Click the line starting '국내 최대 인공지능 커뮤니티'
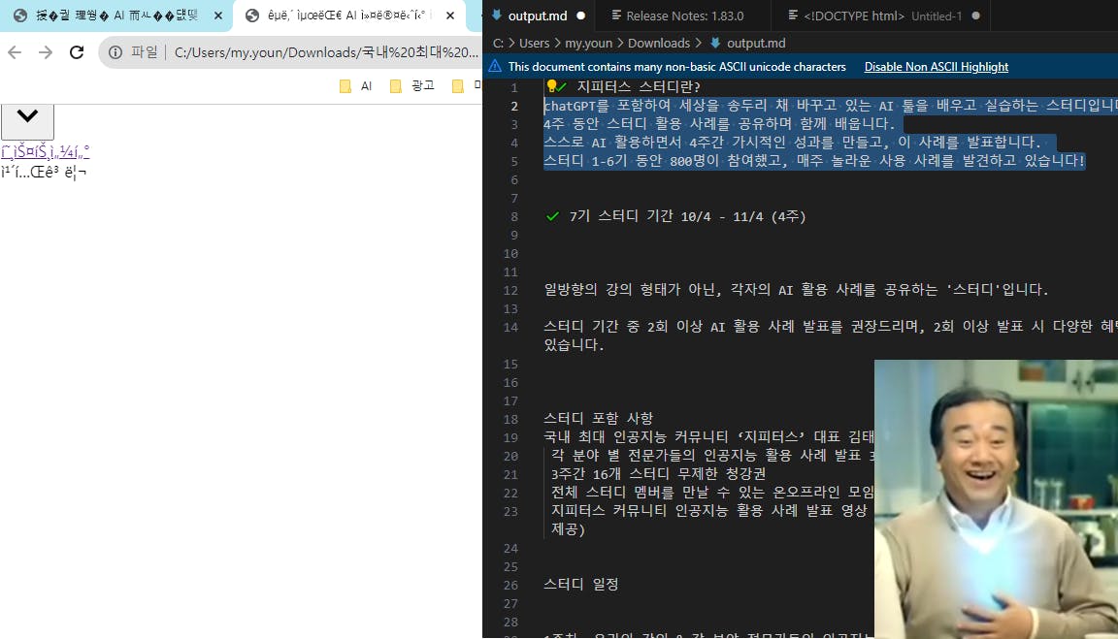Image resolution: width=1118 pixels, height=639 pixels. point(708,436)
